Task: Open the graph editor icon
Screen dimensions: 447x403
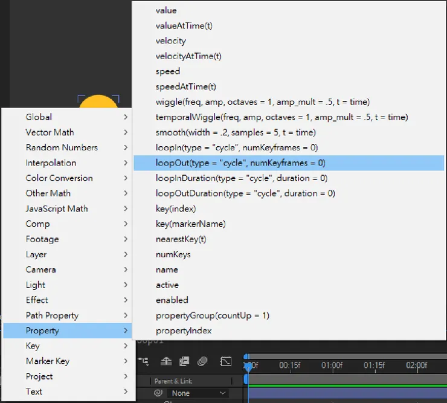Action: click(x=225, y=361)
